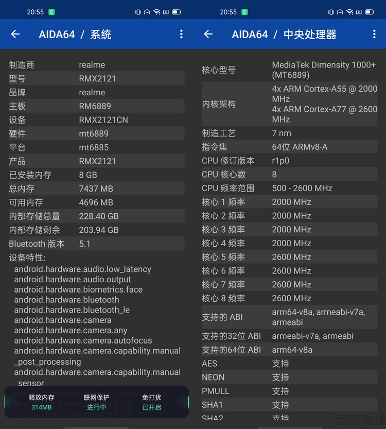Select the 核心型号 MediaTek Dimensity 1000+ row

[289, 70]
